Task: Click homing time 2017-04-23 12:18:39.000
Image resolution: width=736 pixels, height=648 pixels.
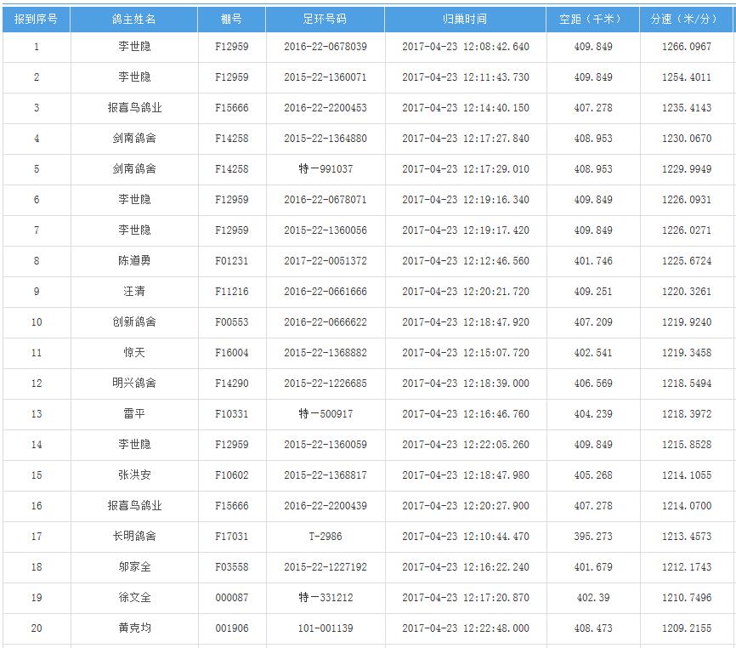Action: point(465,384)
